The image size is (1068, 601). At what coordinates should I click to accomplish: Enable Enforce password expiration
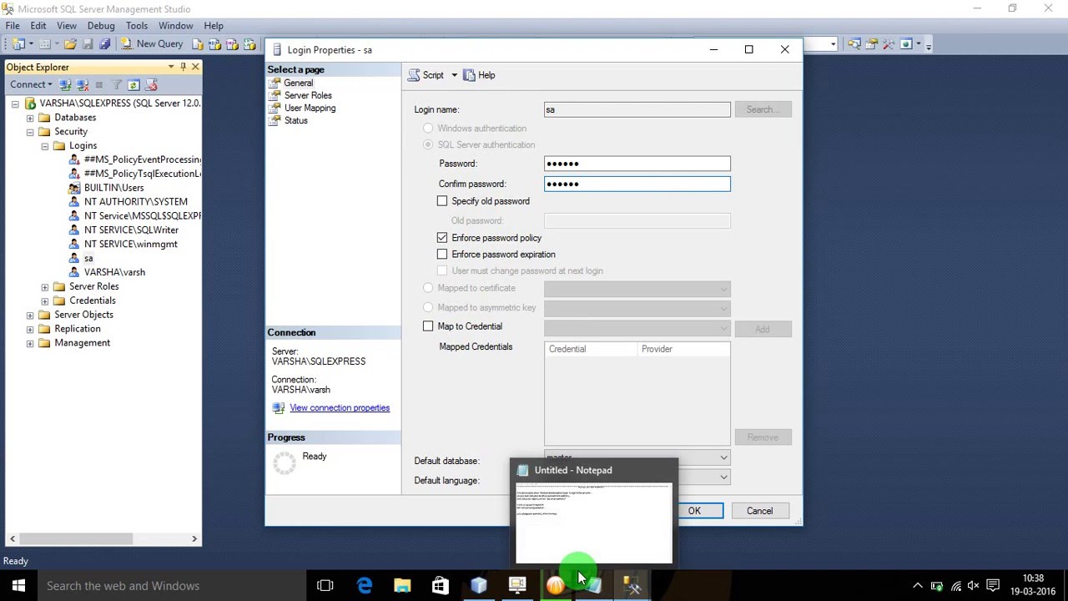tap(442, 255)
